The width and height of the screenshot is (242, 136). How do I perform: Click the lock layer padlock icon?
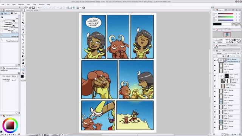click(x=228, y=56)
